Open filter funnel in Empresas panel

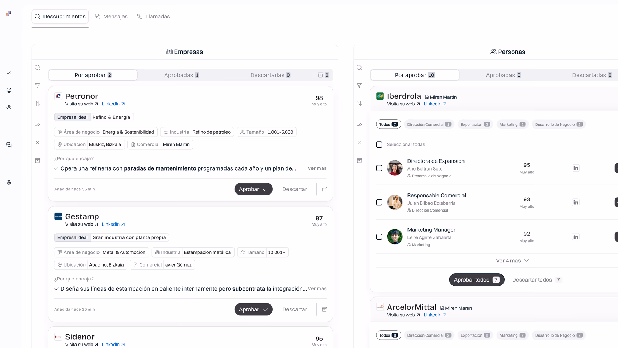[x=38, y=86]
